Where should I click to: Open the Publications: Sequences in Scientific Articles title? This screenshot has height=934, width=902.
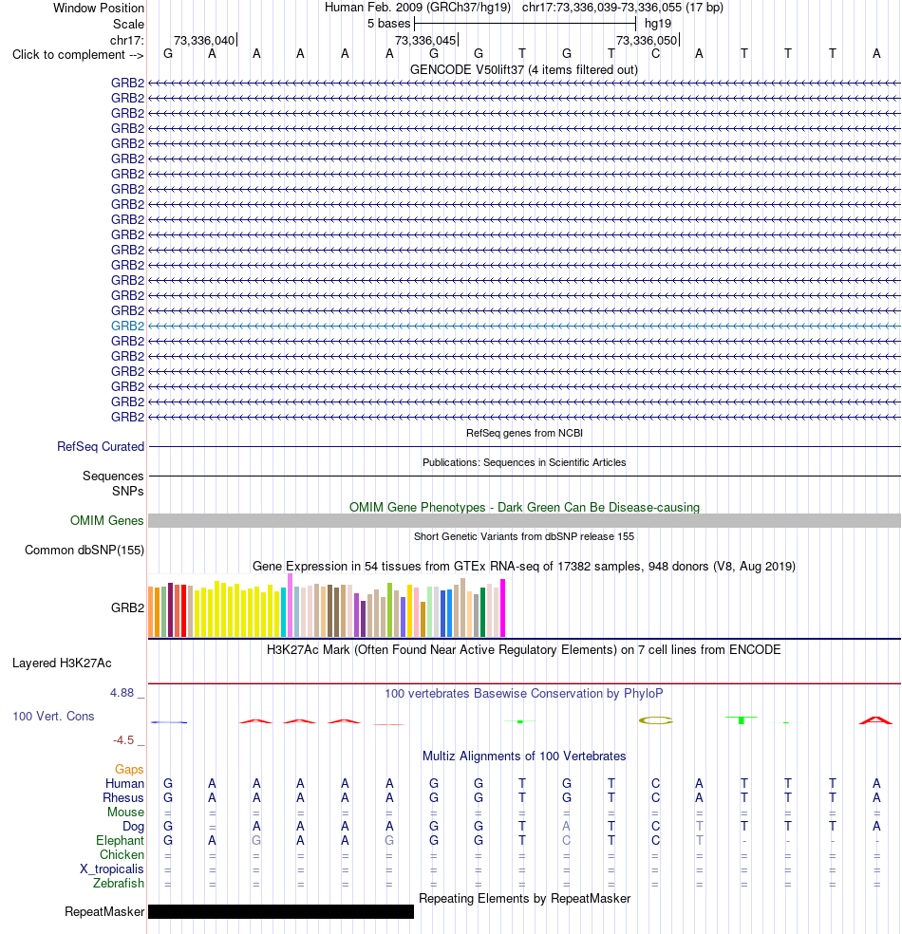[524, 462]
